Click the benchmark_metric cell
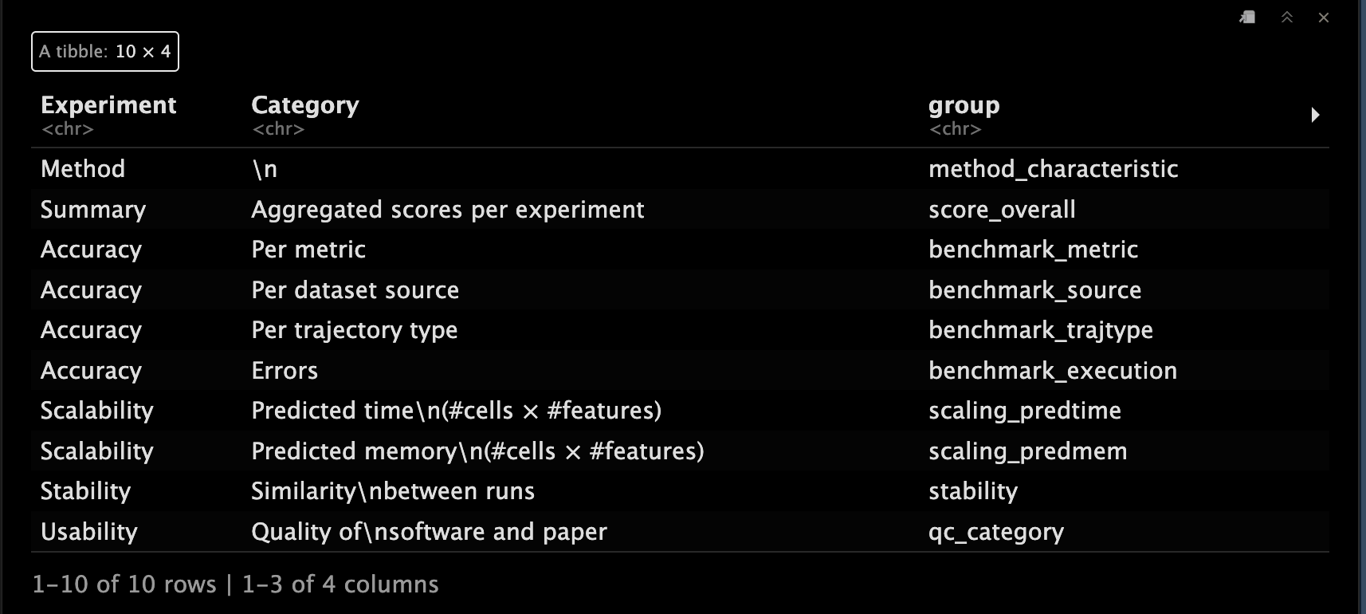Image resolution: width=1366 pixels, height=614 pixels. pos(1033,250)
